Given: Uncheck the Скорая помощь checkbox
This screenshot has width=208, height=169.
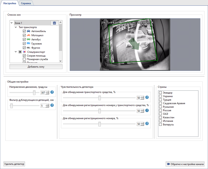Looking at the screenshot, I should point(24,56).
